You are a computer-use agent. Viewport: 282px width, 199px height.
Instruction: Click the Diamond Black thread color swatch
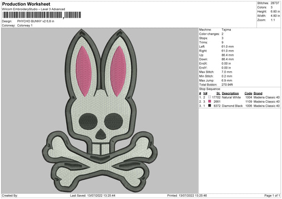click(x=210, y=106)
